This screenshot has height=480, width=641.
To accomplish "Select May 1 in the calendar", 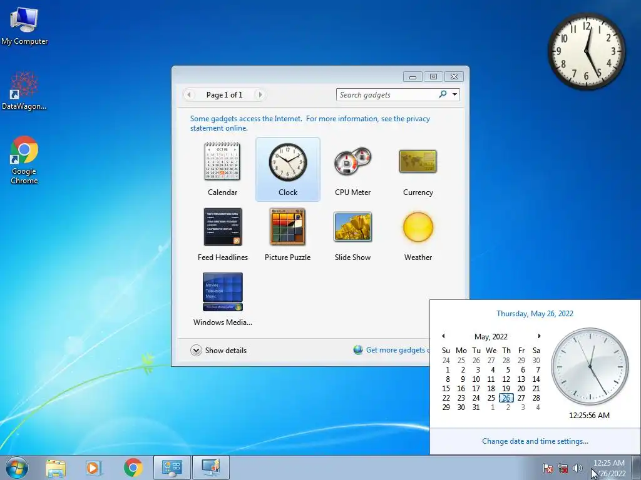I will coord(447,370).
